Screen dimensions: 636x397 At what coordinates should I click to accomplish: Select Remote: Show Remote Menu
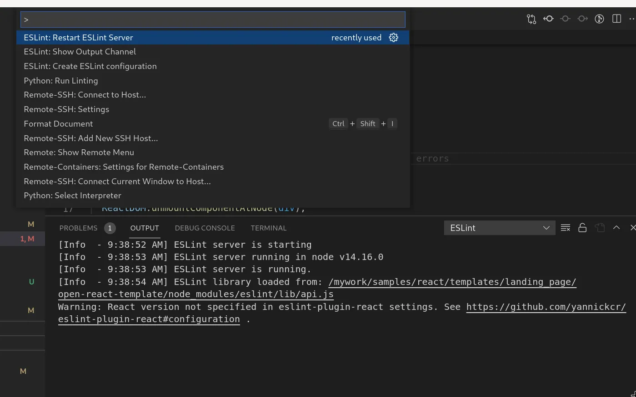click(x=213, y=152)
